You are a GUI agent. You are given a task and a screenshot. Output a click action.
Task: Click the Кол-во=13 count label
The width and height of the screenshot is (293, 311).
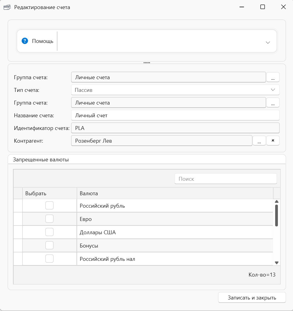[262, 275]
